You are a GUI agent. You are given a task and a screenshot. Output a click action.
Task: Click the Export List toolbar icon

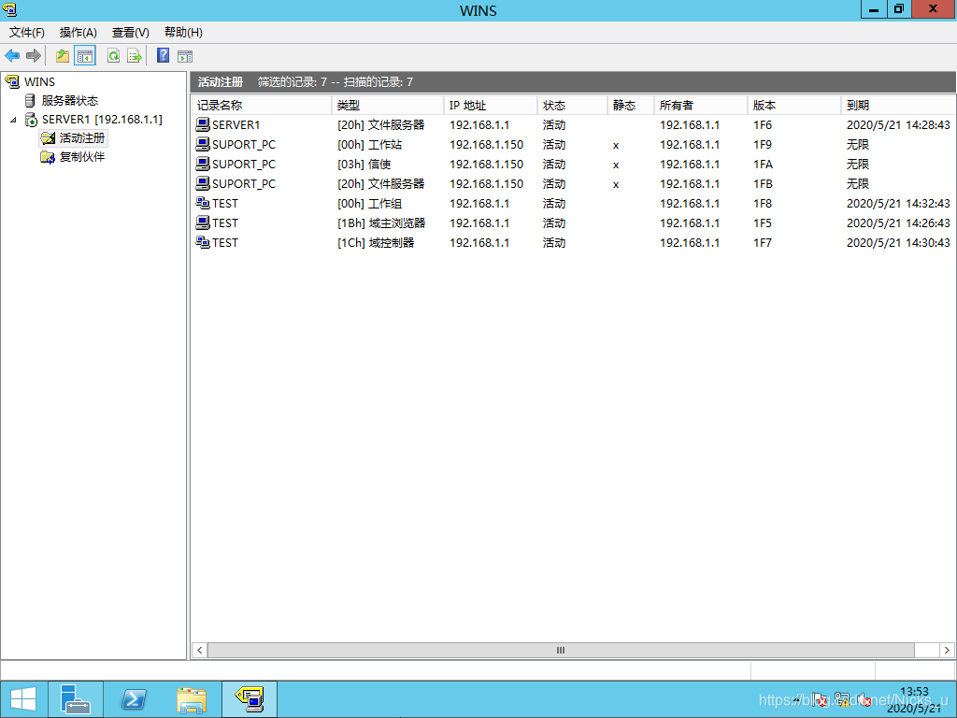[x=135, y=55]
